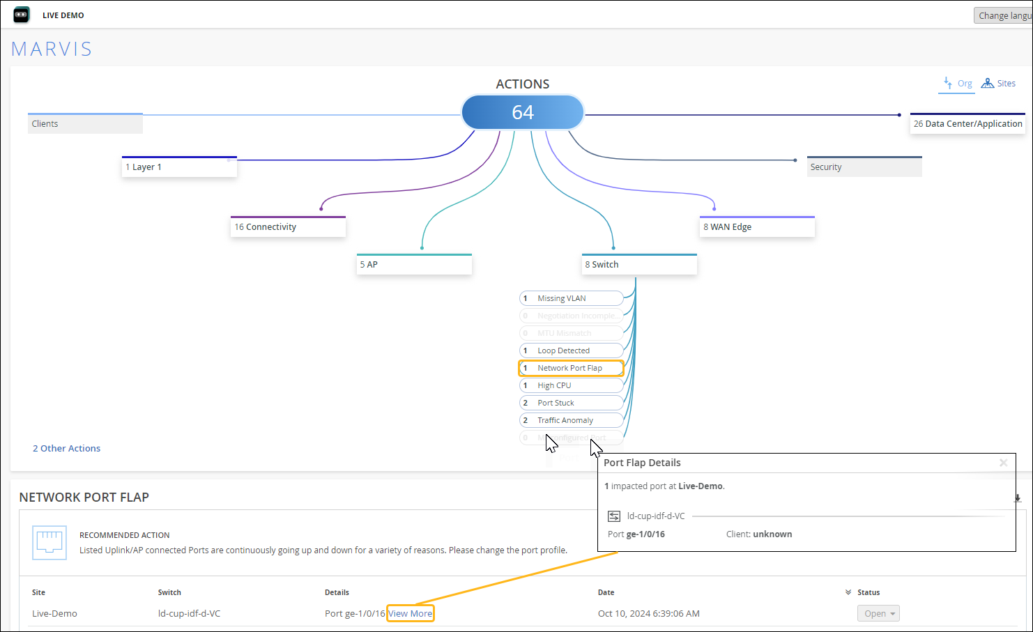This screenshot has height=632, width=1033.
Task: Open the 5 AP action category
Action: click(x=414, y=264)
